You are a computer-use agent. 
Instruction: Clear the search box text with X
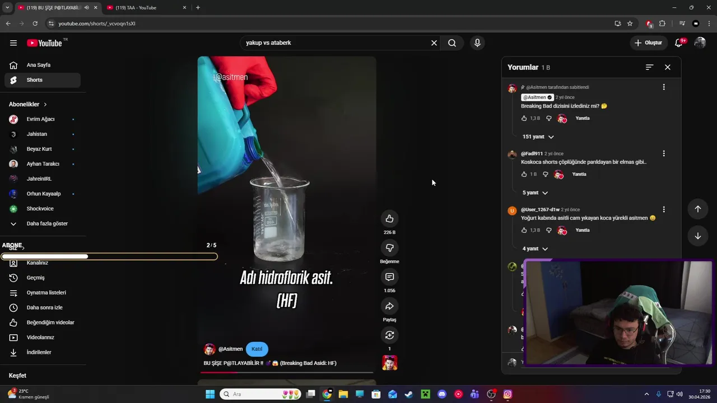click(x=434, y=43)
